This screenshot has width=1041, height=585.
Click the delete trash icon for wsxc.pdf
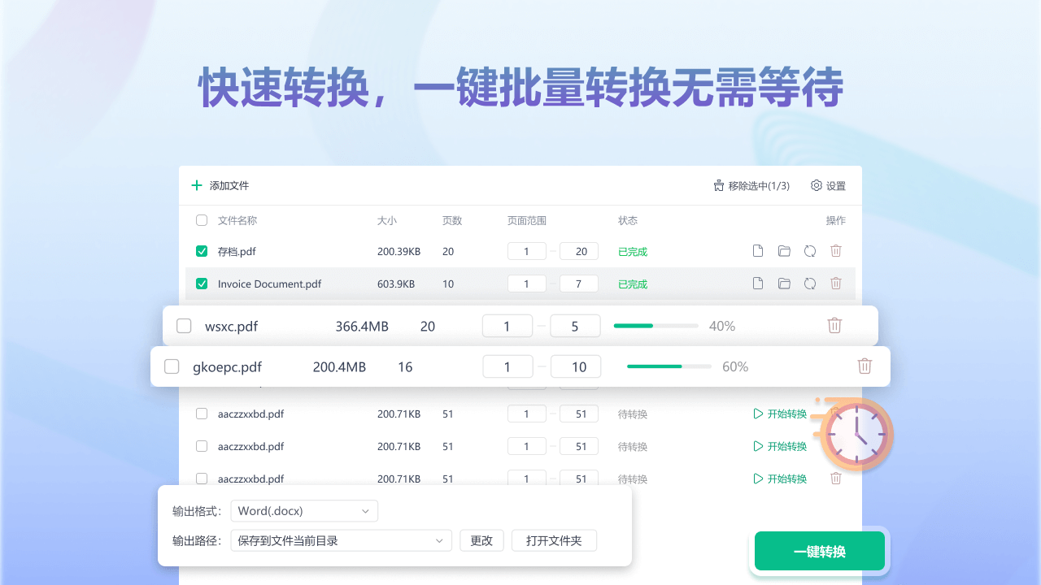click(834, 325)
